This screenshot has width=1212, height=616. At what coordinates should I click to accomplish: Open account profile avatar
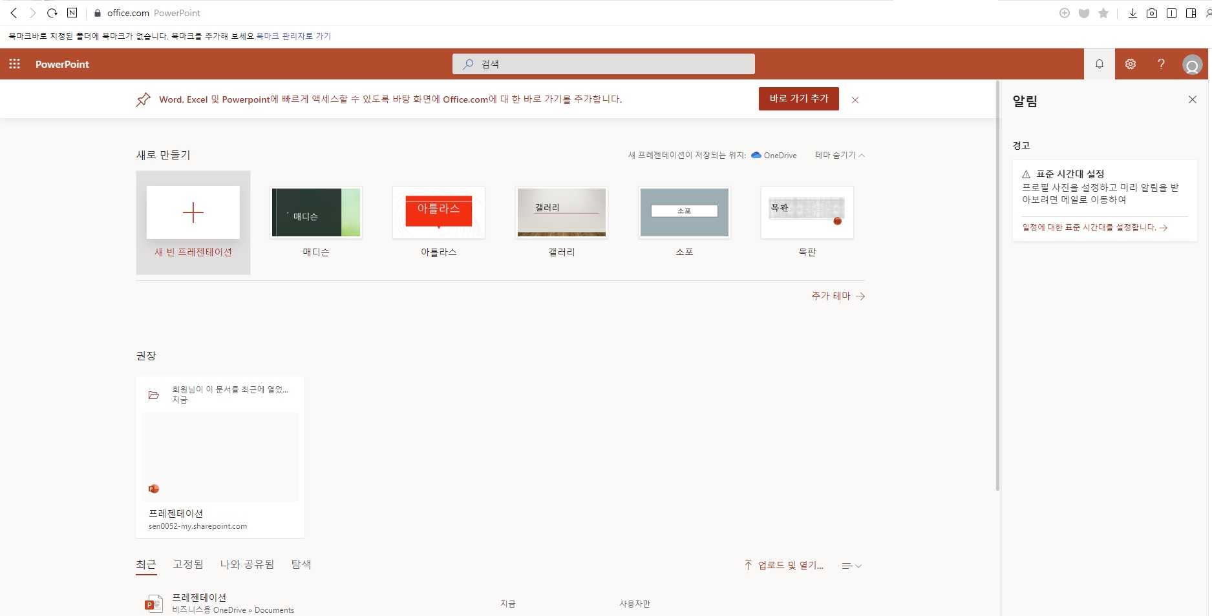coord(1193,65)
